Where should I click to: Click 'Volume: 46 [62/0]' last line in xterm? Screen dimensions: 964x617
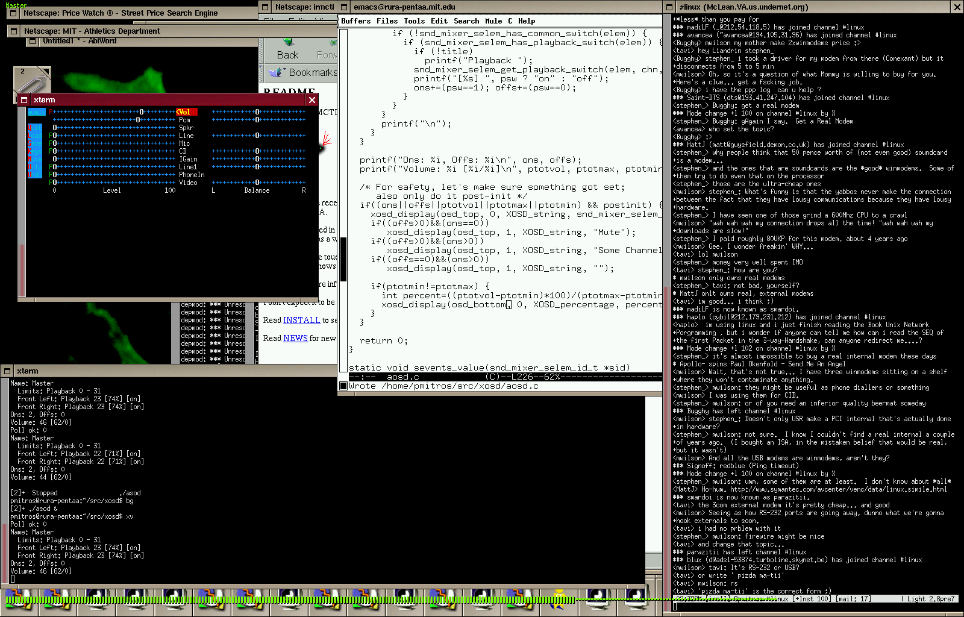41,571
